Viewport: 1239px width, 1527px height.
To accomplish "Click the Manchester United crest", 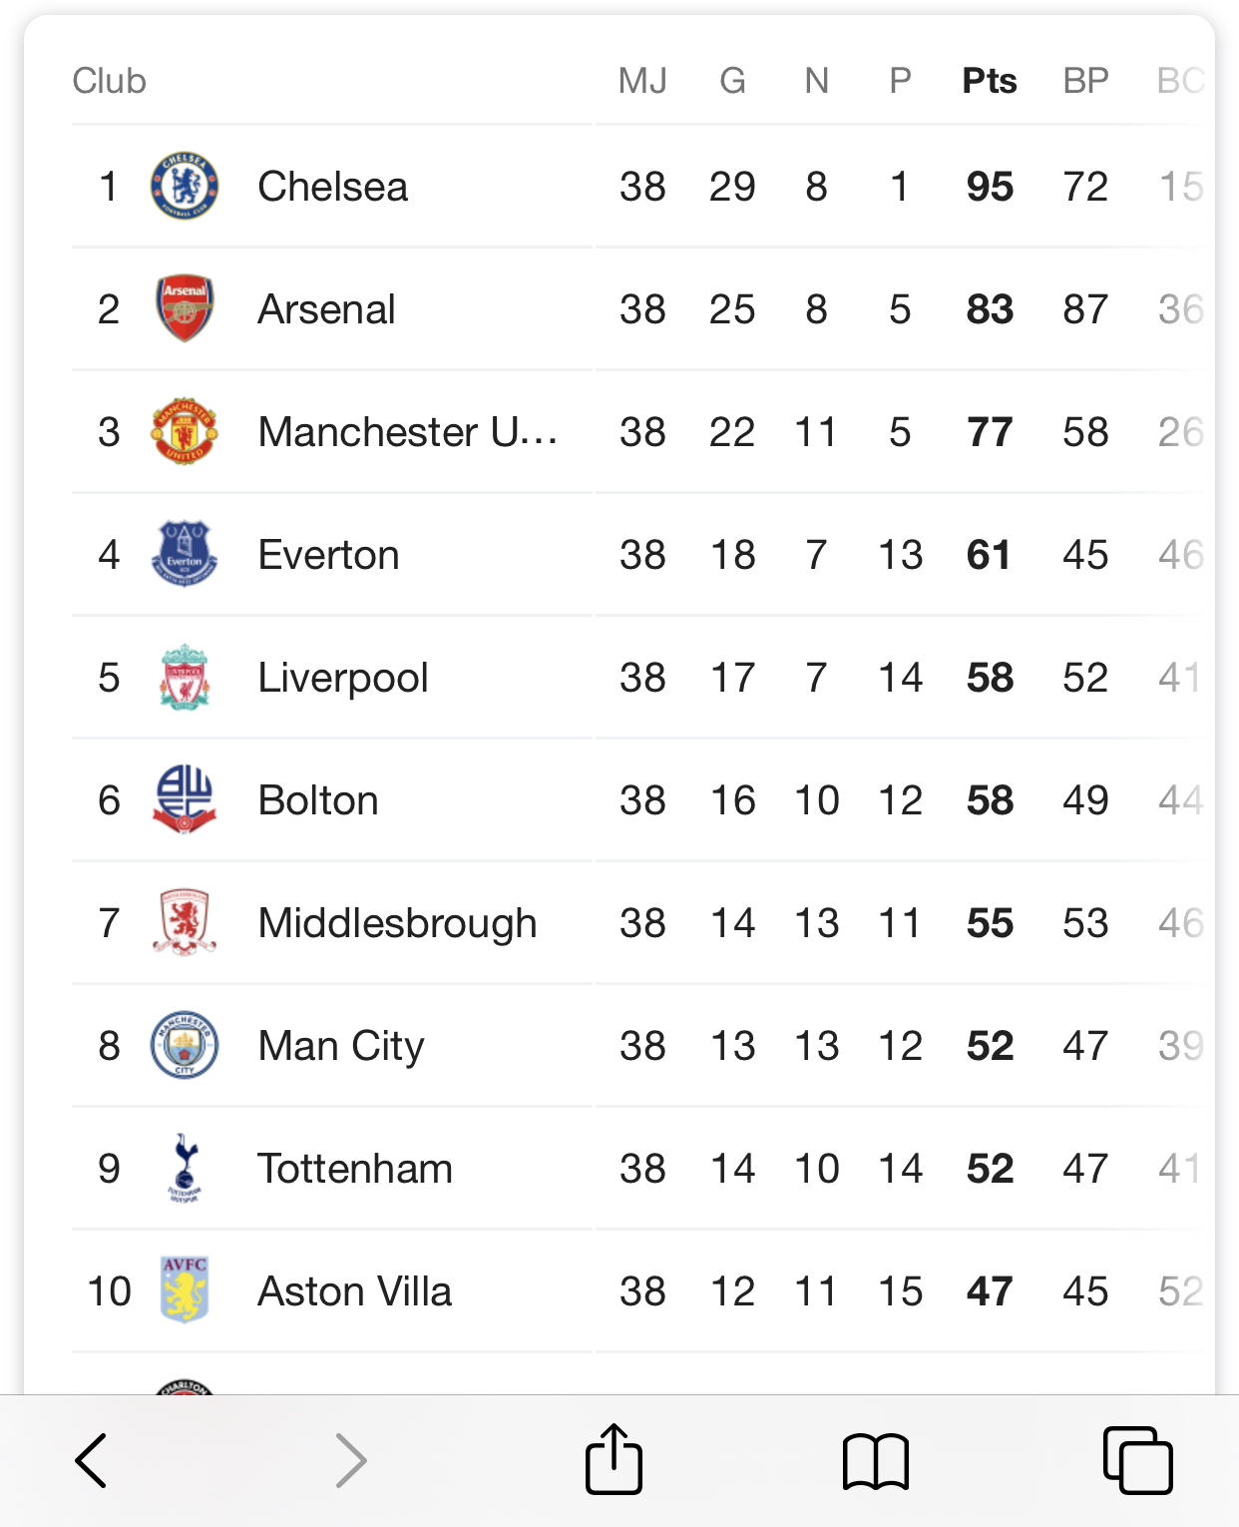I will point(185,431).
